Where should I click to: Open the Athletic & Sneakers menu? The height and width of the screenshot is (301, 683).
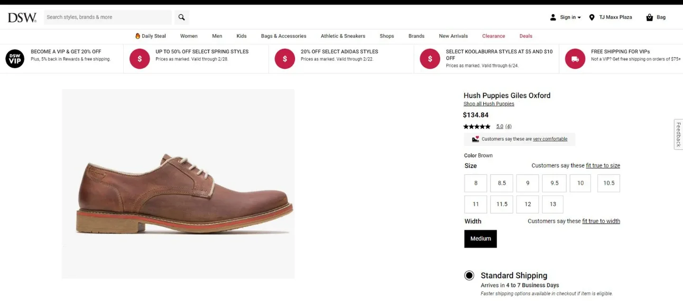[343, 36]
